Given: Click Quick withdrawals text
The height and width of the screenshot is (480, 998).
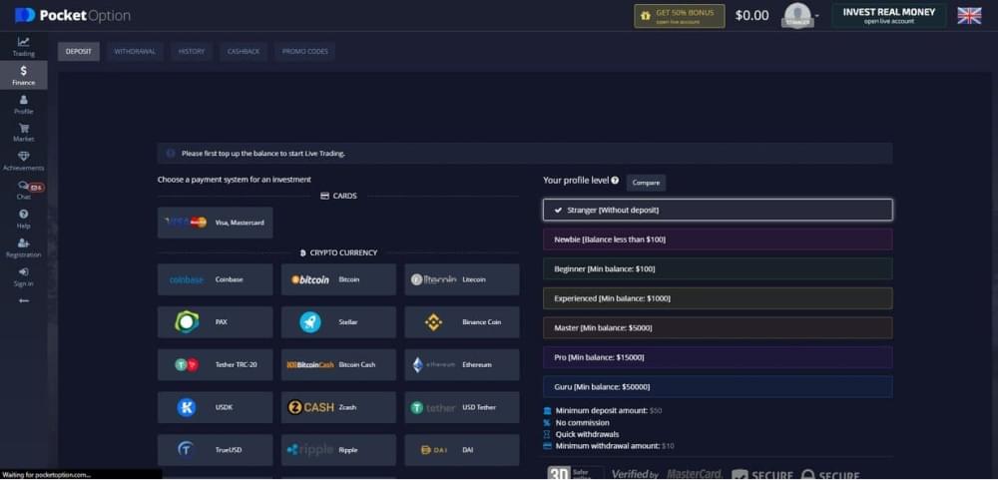Looking at the screenshot, I should click(x=587, y=434).
